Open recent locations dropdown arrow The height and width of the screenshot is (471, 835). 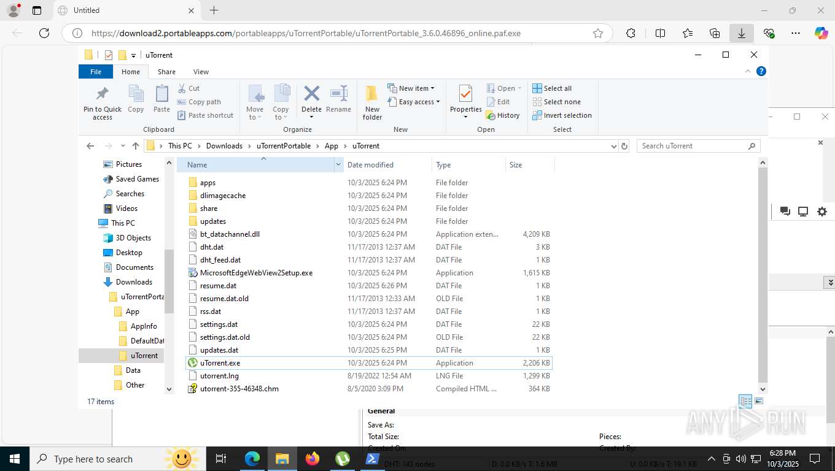click(x=123, y=146)
